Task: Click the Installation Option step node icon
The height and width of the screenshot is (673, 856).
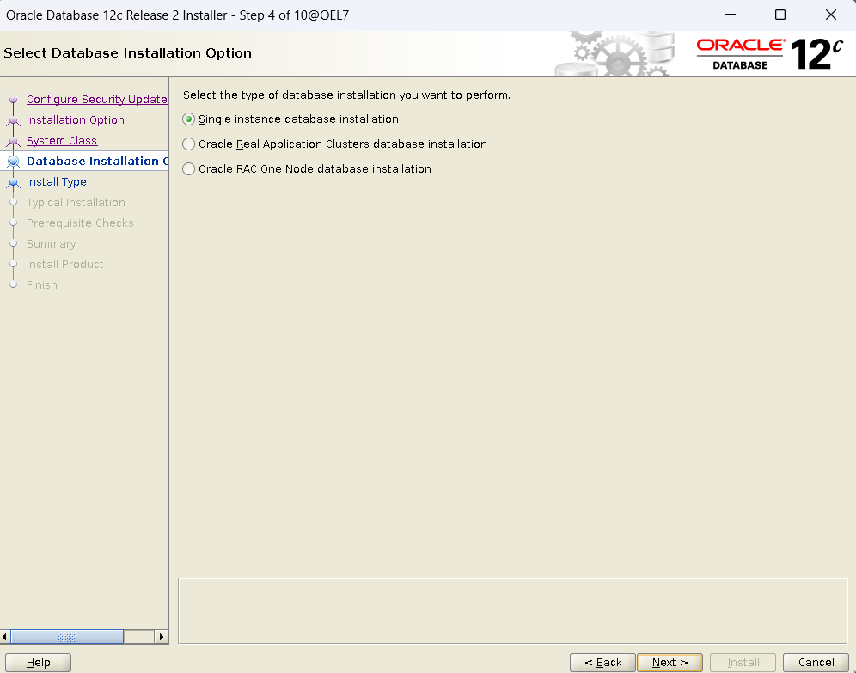Action: [x=14, y=120]
